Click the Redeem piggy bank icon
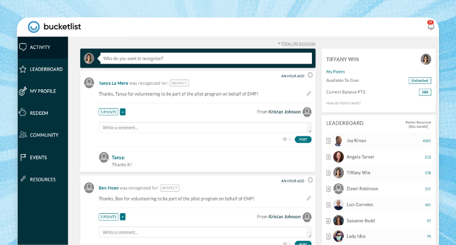Viewport: 456px width, 245px height. pos(23,113)
